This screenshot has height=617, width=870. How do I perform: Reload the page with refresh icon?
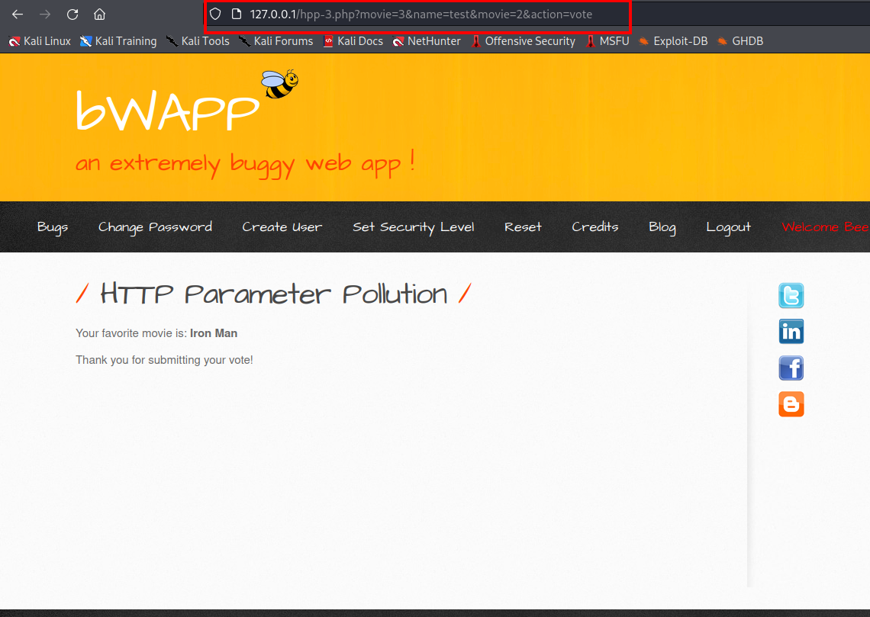pos(72,14)
